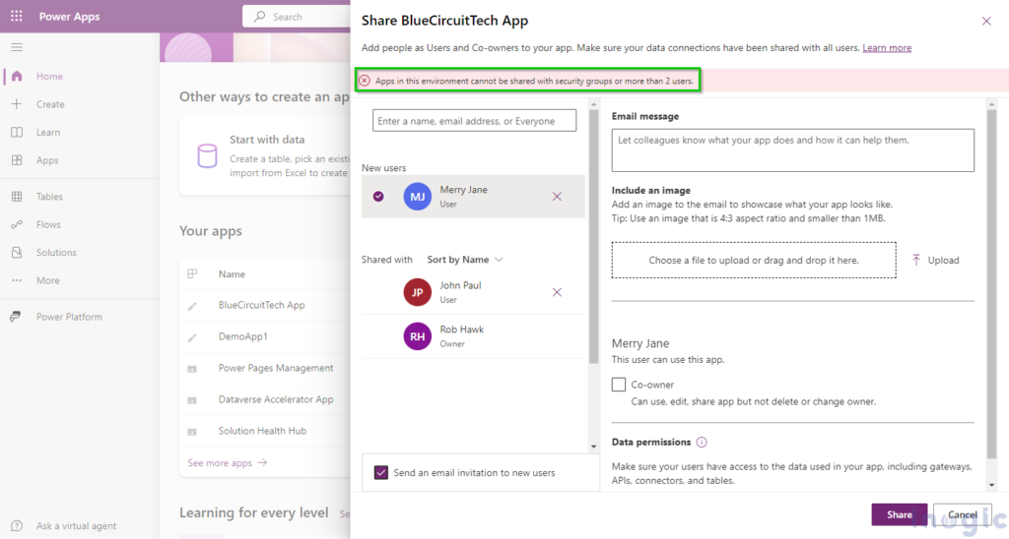The width and height of the screenshot is (1009, 539).
Task: Remove Merry Jane from new users
Action: 557,197
